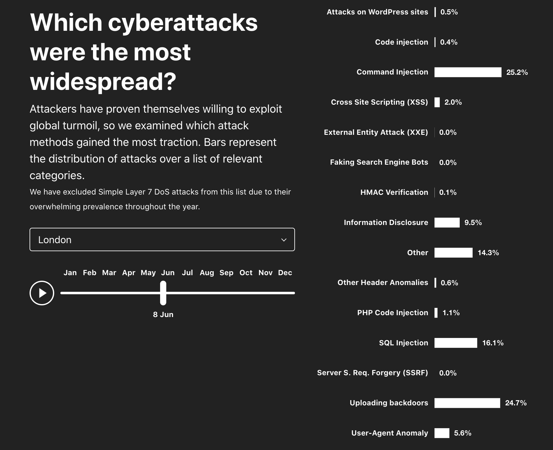
Task: Click the Jul month label
Action: click(x=187, y=273)
